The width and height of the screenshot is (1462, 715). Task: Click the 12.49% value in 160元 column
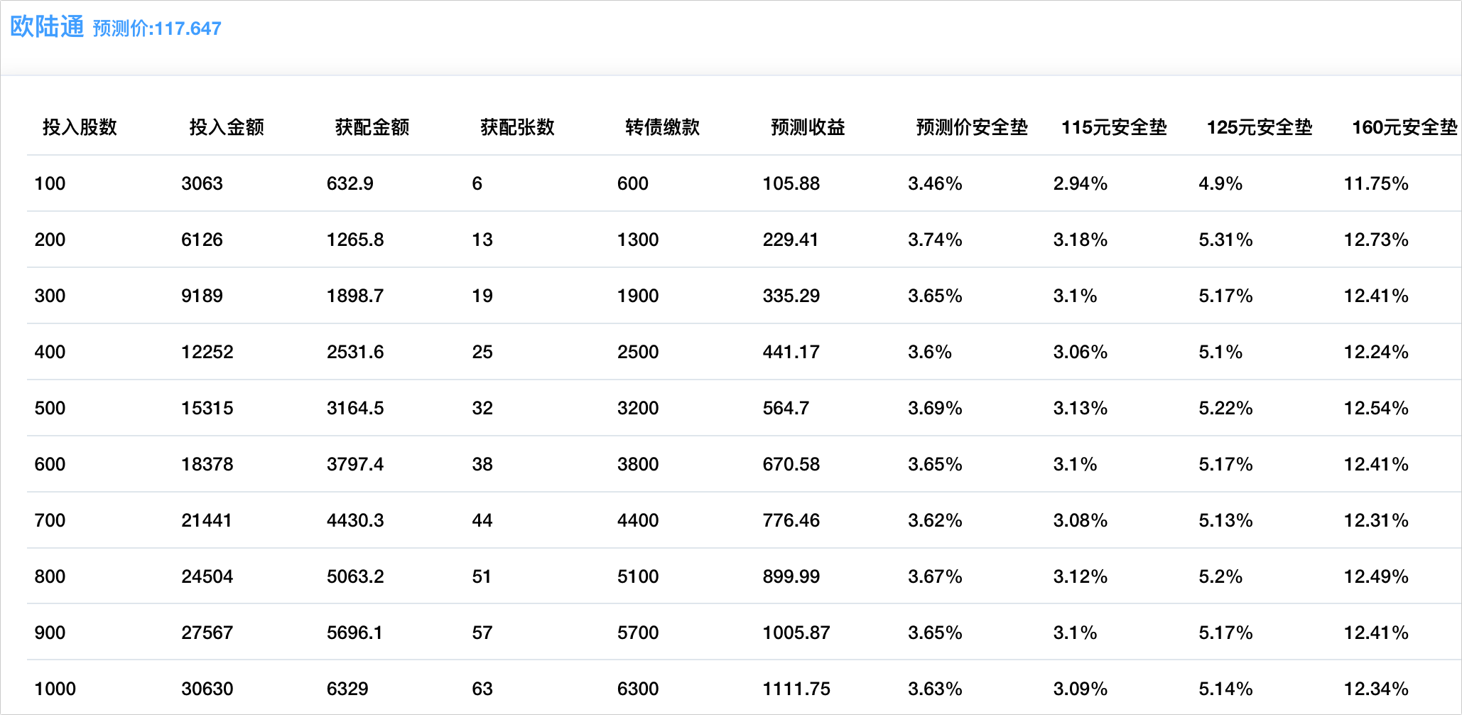tap(1376, 576)
